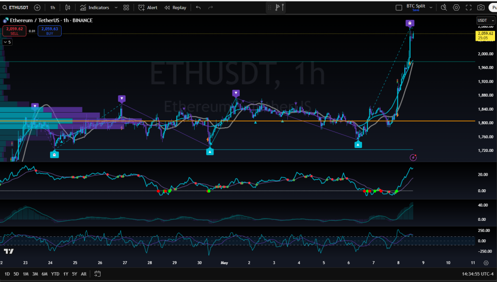
Task: Create a new Alert
Action: tap(148, 8)
